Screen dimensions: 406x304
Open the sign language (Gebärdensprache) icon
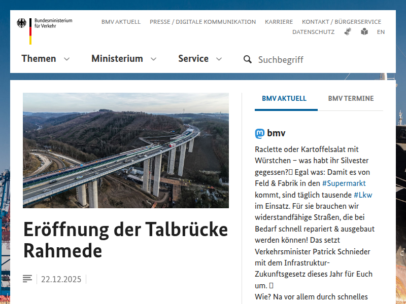[x=348, y=31]
